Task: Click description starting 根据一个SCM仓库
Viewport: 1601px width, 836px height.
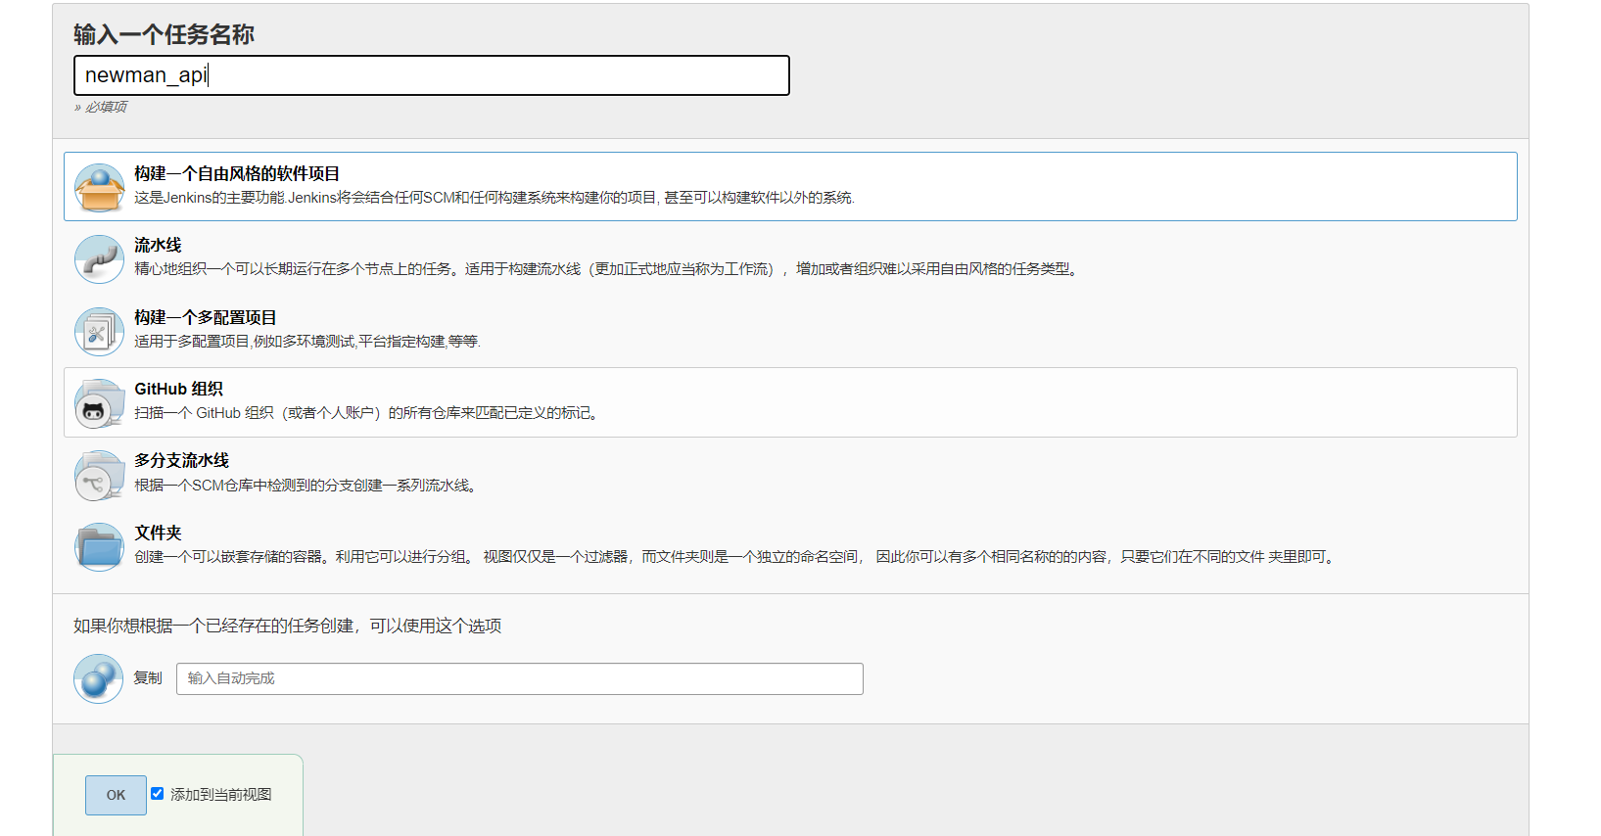Action: (307, 486)
